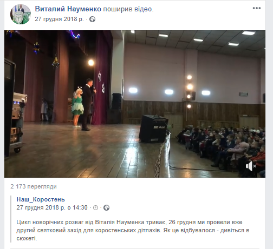Image resolution: width=273 pixels, height=249 pixels.
Task: Open the Наш_Коростень page link
Action: pos(41,199)
